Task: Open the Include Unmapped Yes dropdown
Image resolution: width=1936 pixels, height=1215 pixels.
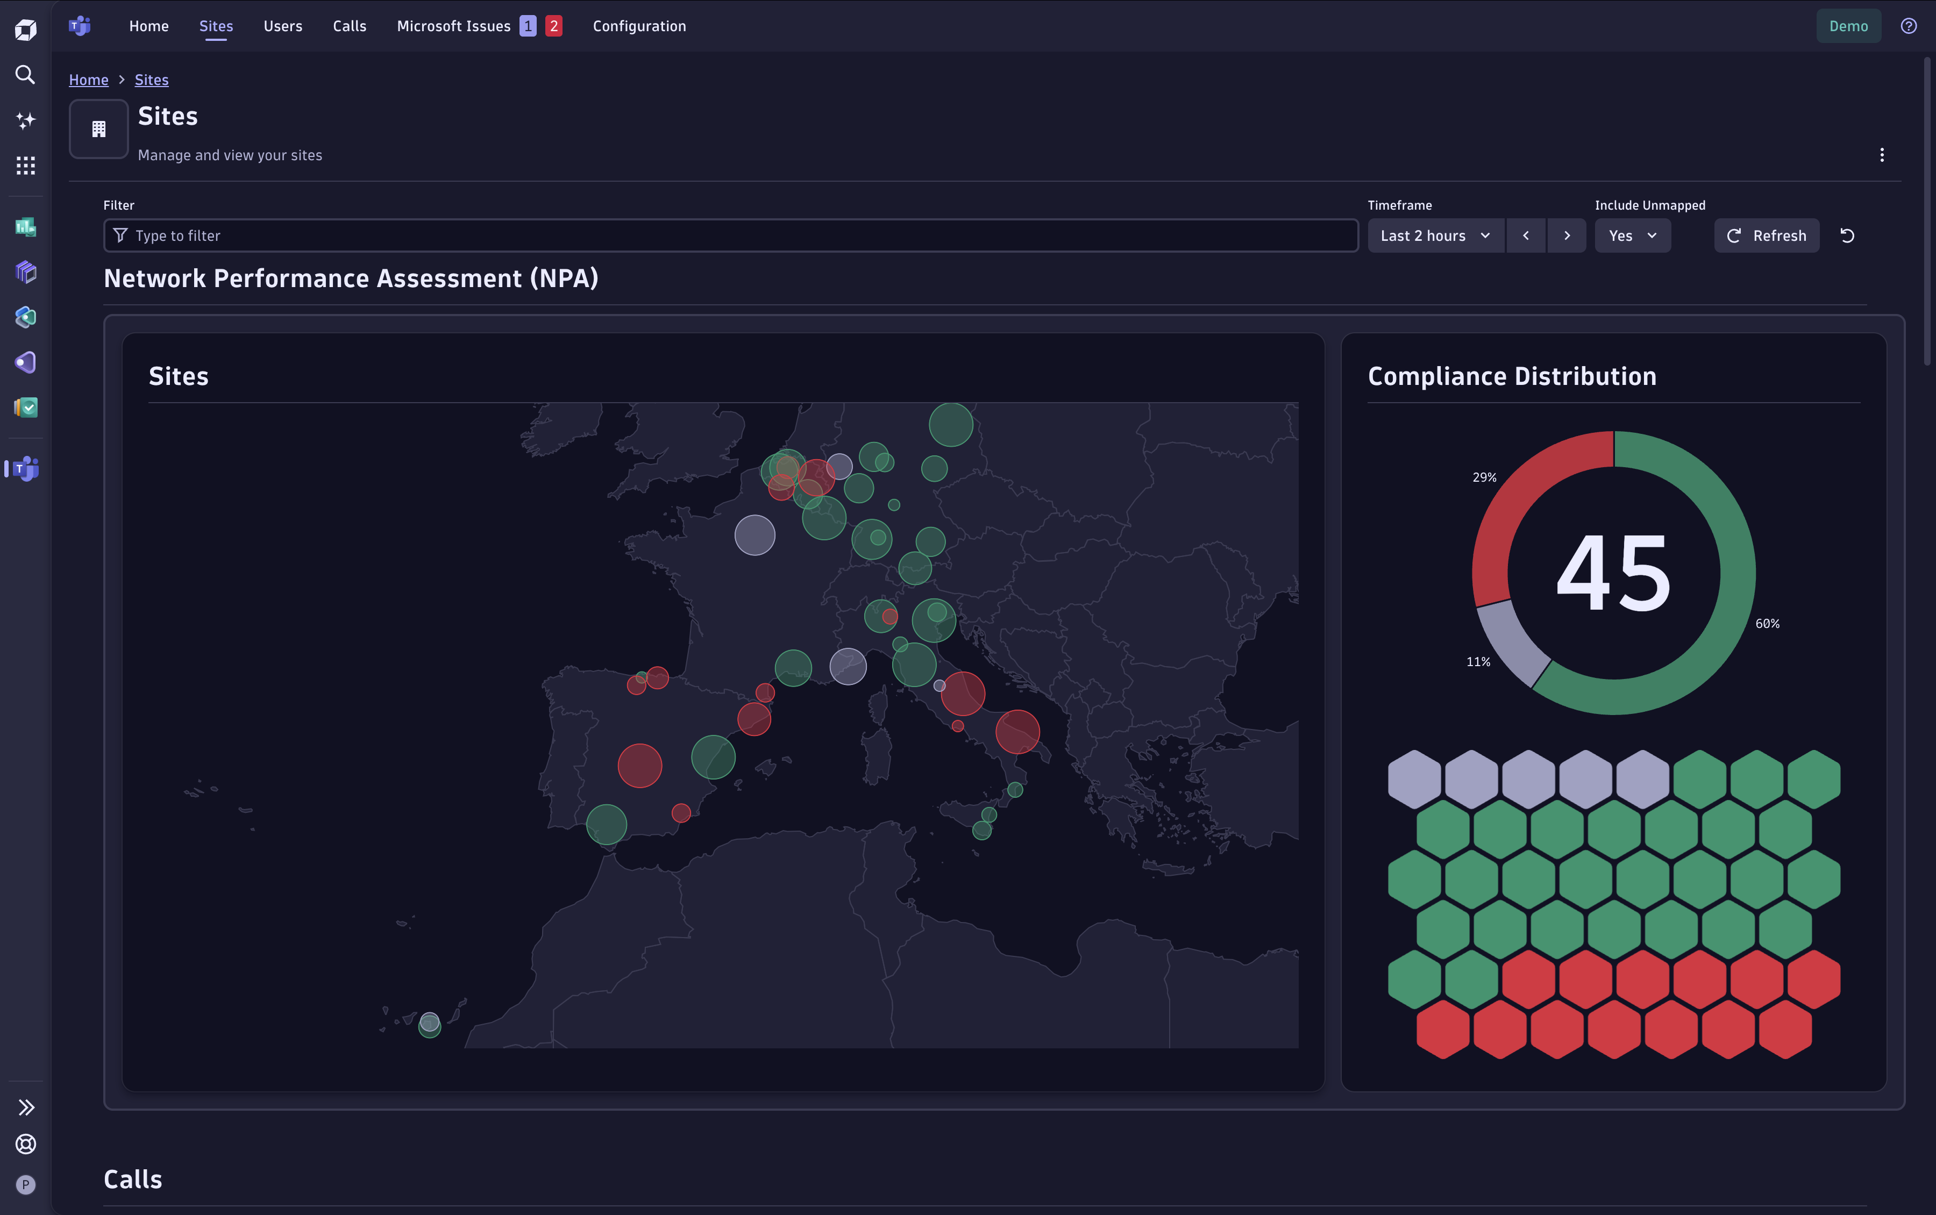Action: point(1632,235)
